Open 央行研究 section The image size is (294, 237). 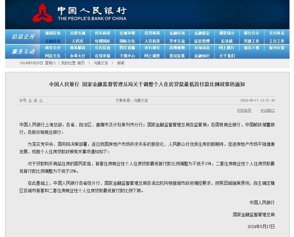click(x=152, y=48)
